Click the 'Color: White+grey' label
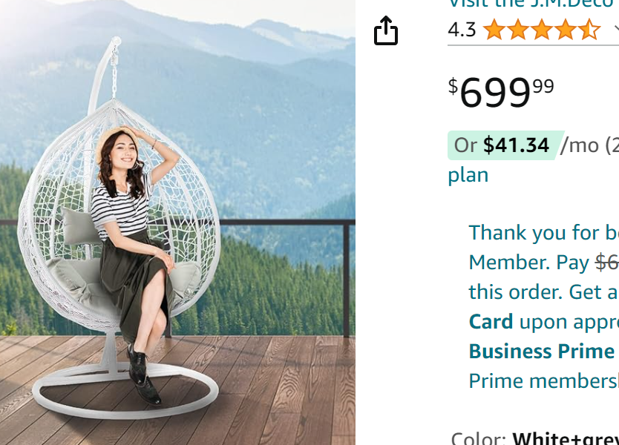 click(534, 438)
